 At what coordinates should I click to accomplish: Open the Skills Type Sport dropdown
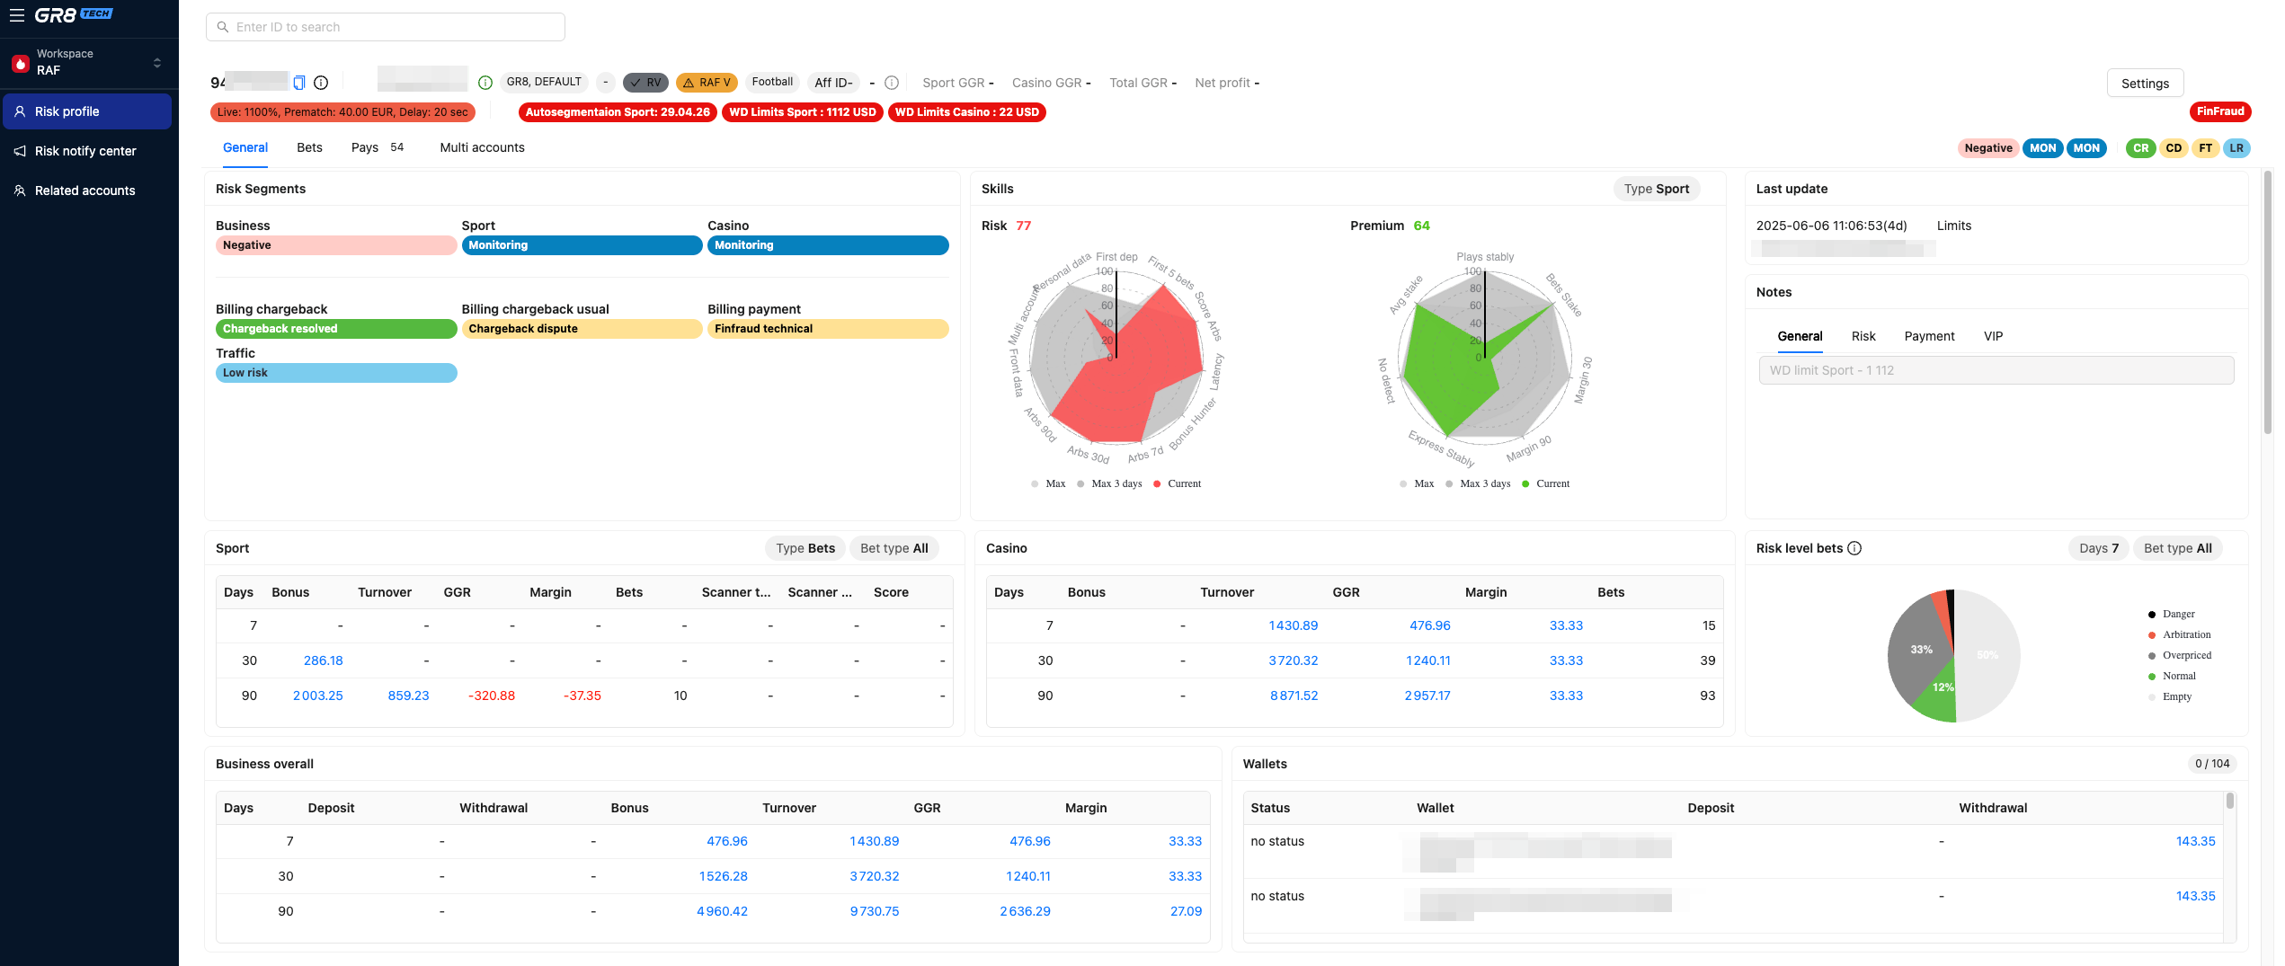pyautogui.click(x=1656, y=189)
